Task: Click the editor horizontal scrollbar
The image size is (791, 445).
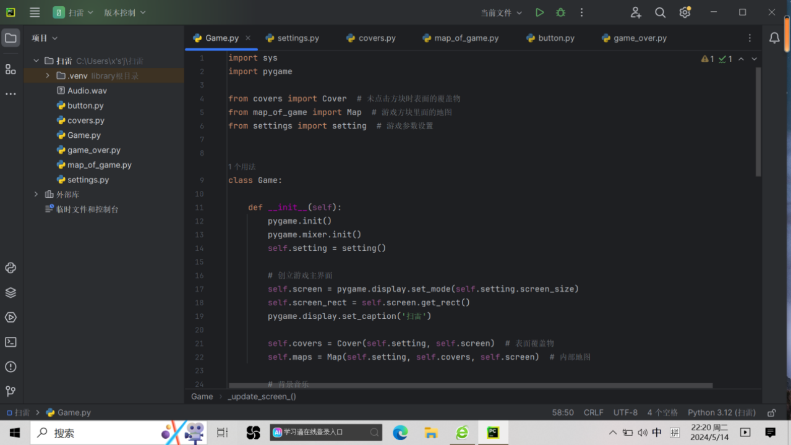Action: tap(470, 386)
